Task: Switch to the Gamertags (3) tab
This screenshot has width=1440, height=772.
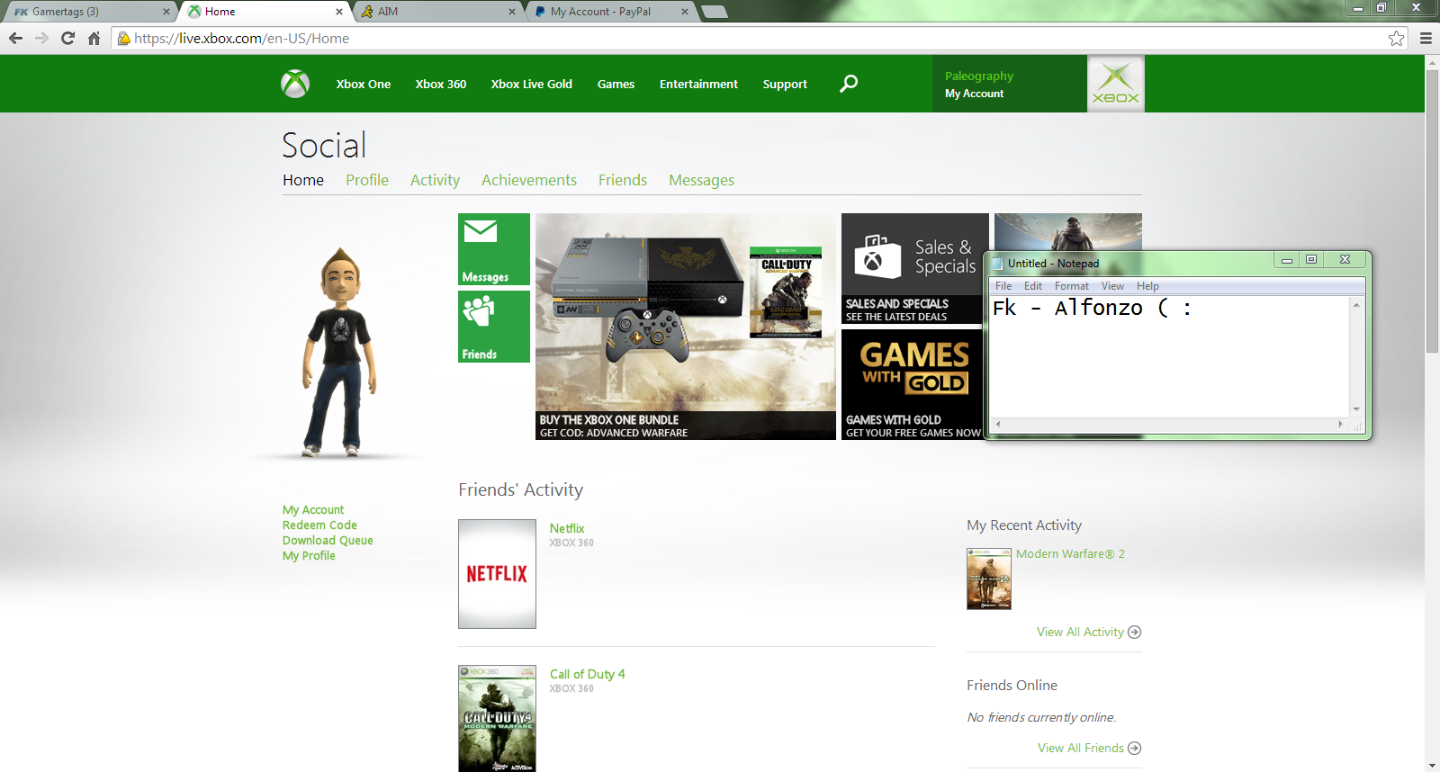Action: click(88, 12)
